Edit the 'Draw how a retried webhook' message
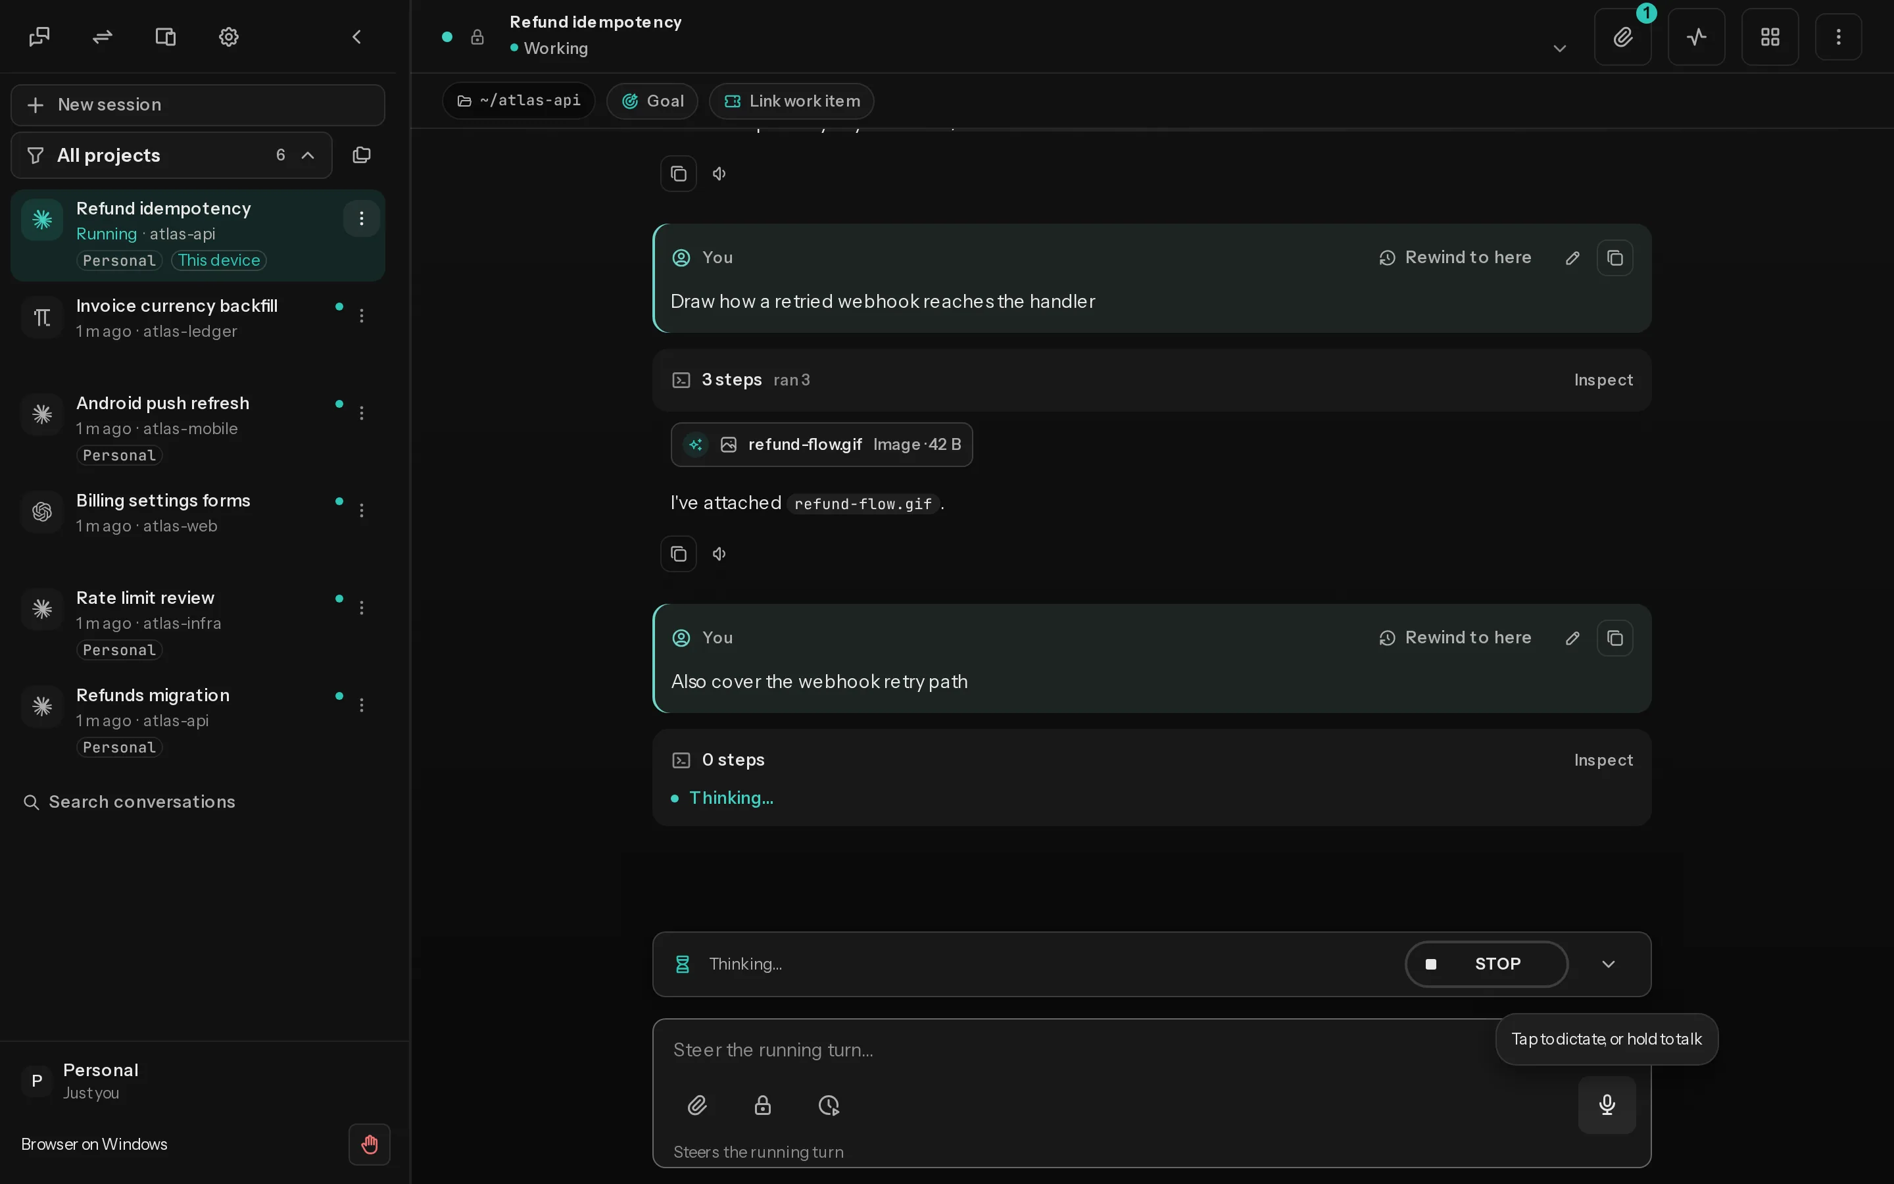This screenshot has width=1894, height=1184. (x=1572, y=258)
